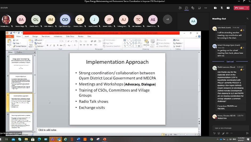Click the meeting chat icon

click(187, 8)
